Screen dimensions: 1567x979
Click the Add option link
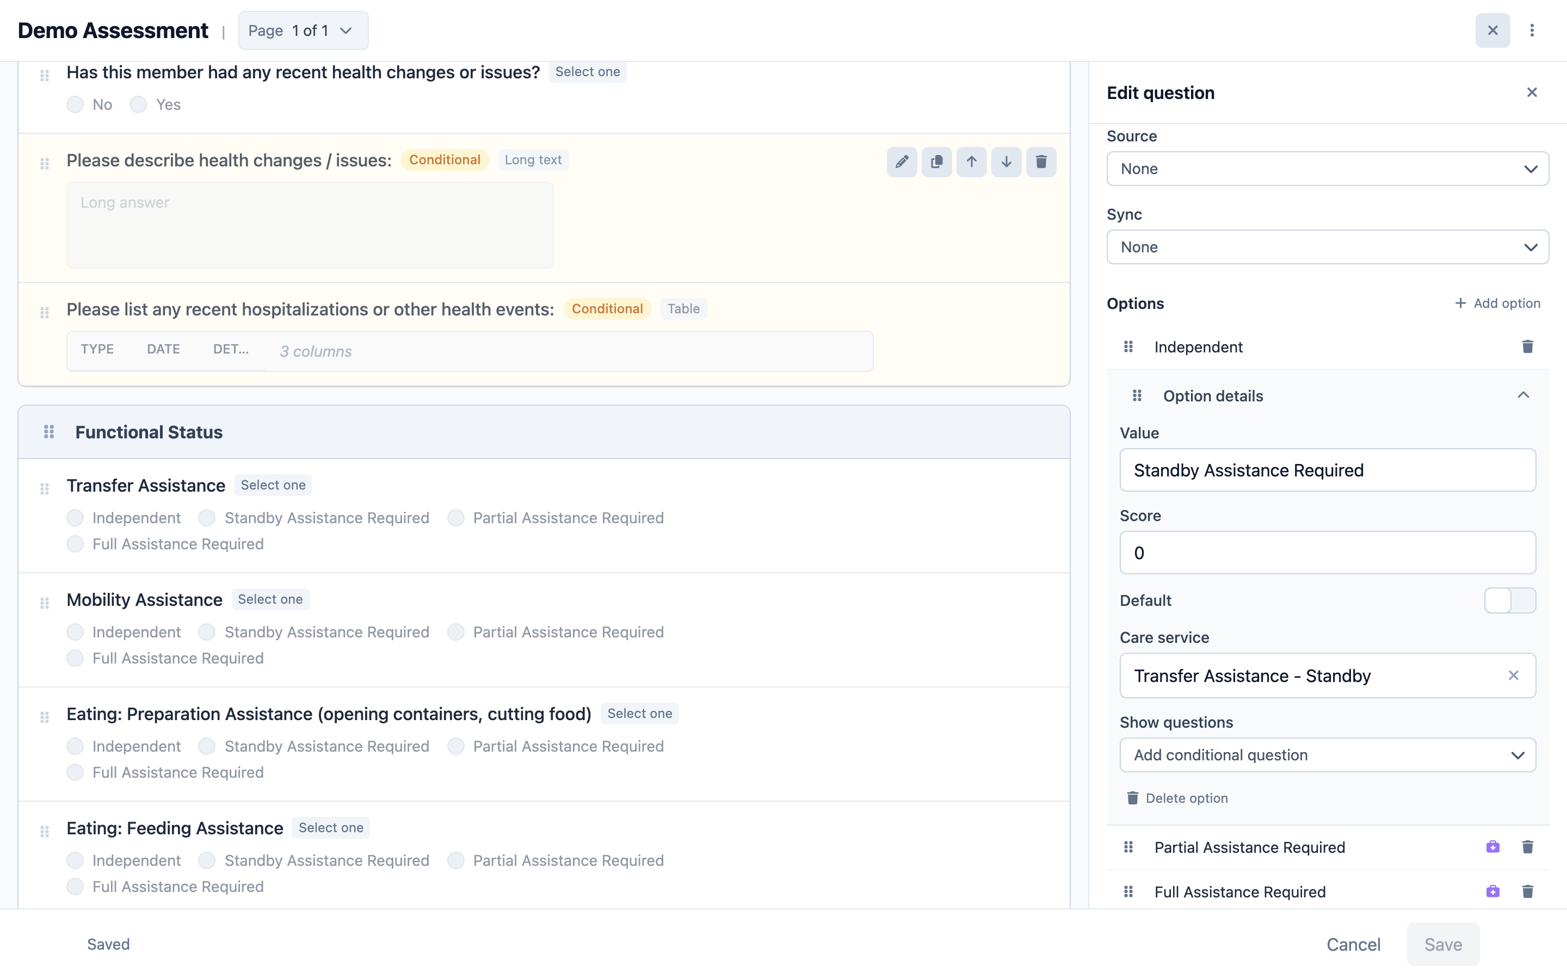(x=1497, y=303)
